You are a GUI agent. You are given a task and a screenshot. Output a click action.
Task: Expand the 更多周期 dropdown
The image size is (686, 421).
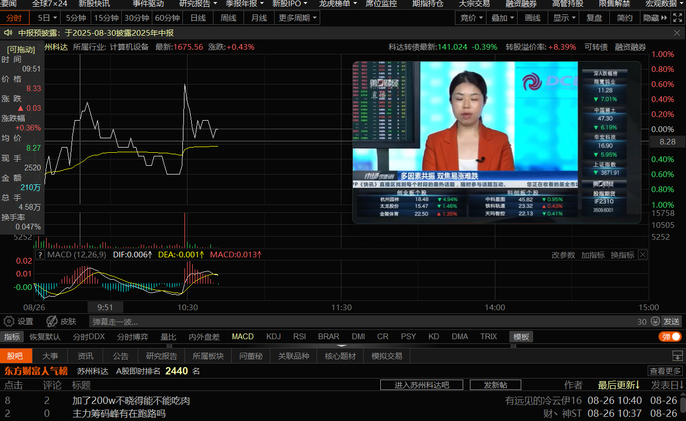[297, 18]
